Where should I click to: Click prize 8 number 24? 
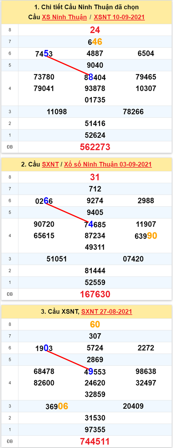tap(95, 30)
